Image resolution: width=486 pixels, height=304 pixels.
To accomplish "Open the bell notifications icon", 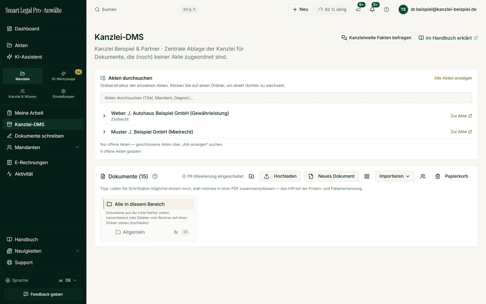I will click(x=372, y=9).
